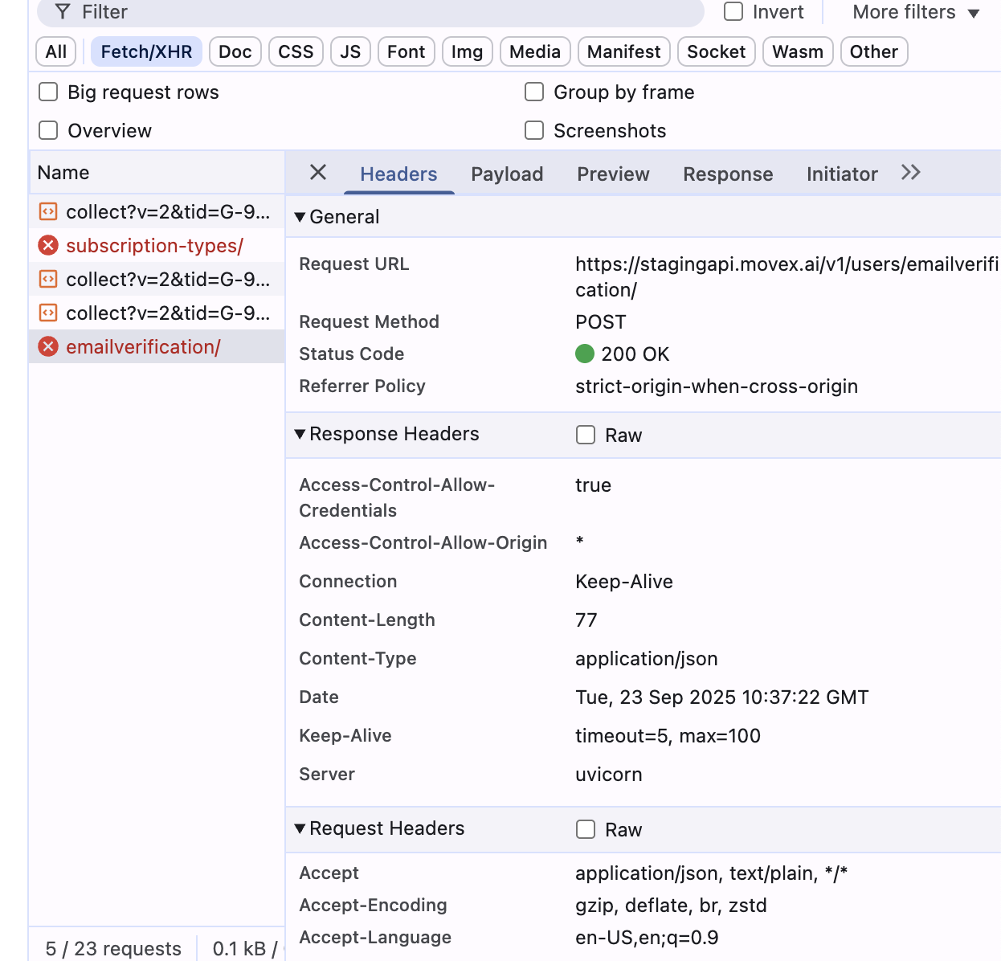Enable the Invert filter checkbox
This screenshot has width=1001, height=961.
[x=733, y=12]
